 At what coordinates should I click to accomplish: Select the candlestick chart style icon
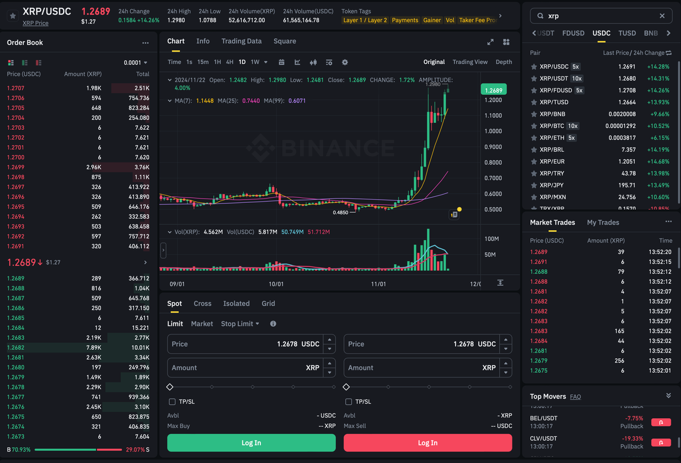coord(313,62)
